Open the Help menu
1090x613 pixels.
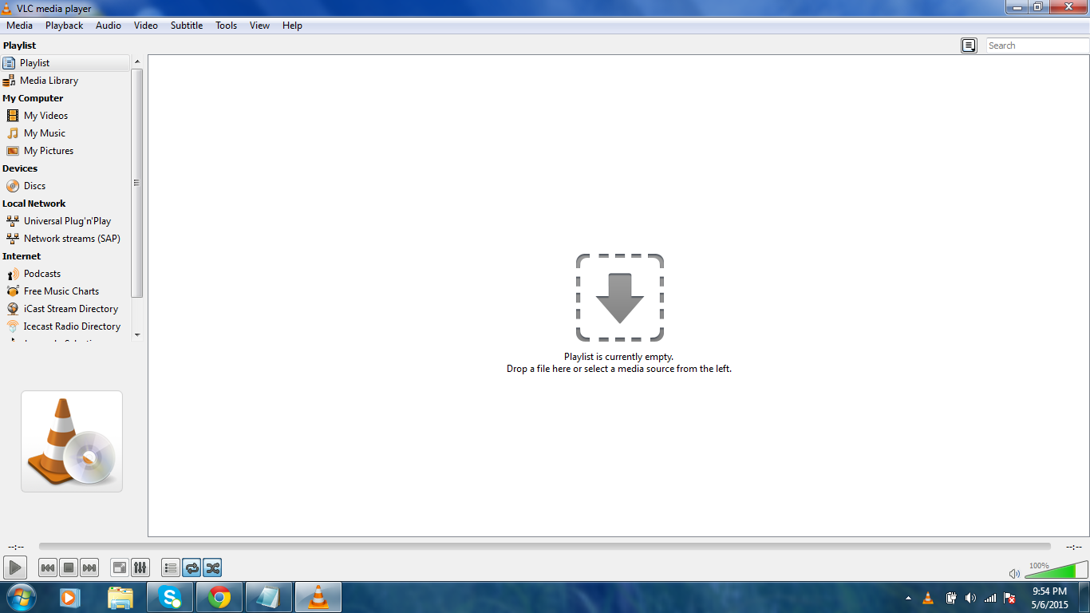[x=293, y=26]
